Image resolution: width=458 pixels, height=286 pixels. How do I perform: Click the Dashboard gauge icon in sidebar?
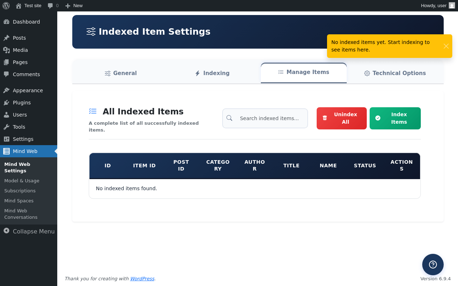(6, 22)
